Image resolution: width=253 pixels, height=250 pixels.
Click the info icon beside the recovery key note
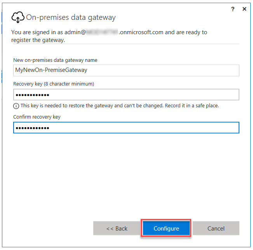16,106
